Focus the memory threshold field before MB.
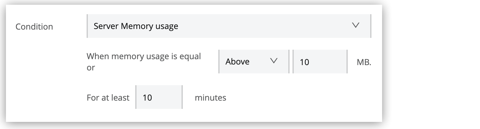Image resolution: width=480 pixels, height=129 pixels. (x=320, y=62)
